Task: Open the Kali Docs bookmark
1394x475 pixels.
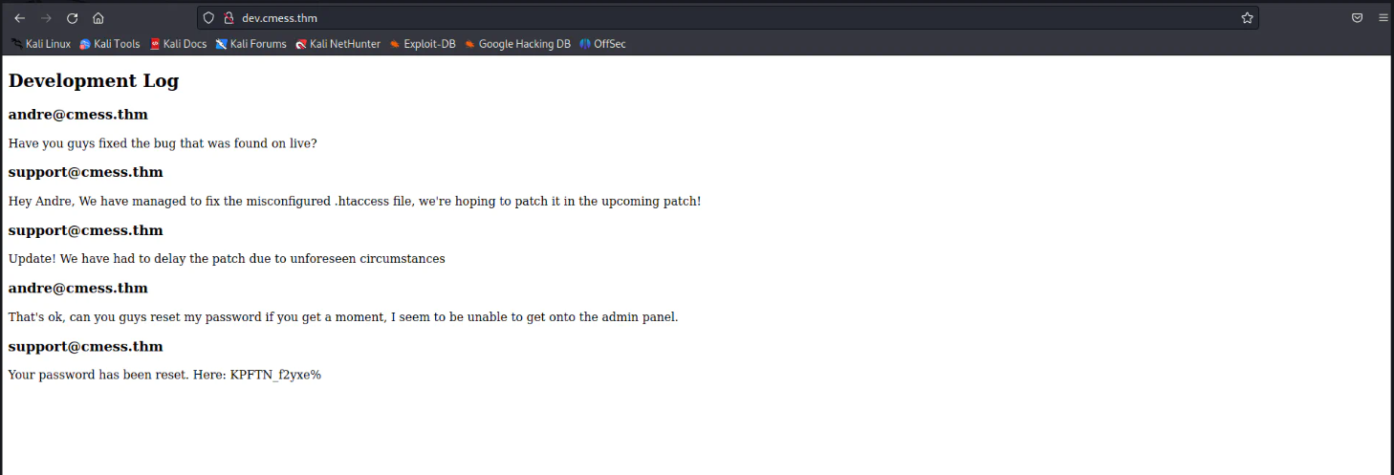Action: (179, 44)
